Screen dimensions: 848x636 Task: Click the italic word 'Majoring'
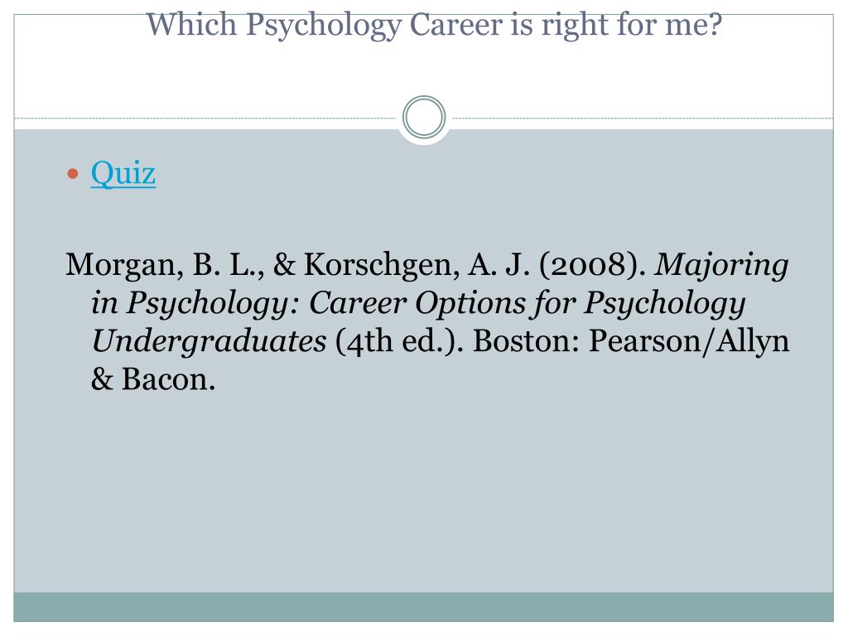pos(721,266)
